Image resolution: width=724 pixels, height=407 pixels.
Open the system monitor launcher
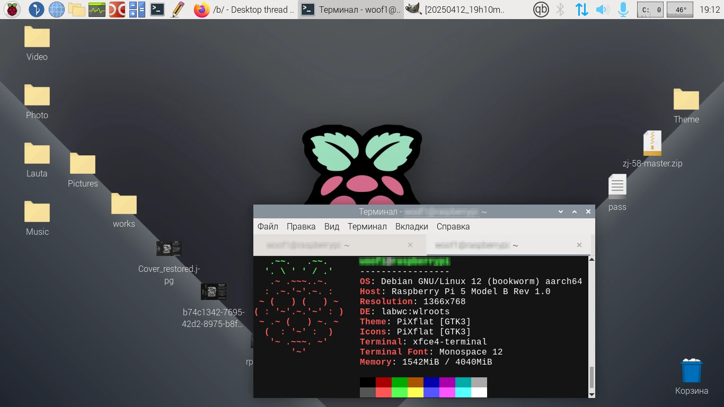click(x=97, y=10)
